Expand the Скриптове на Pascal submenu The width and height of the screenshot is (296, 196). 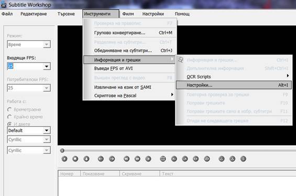[x=129, y=95]
